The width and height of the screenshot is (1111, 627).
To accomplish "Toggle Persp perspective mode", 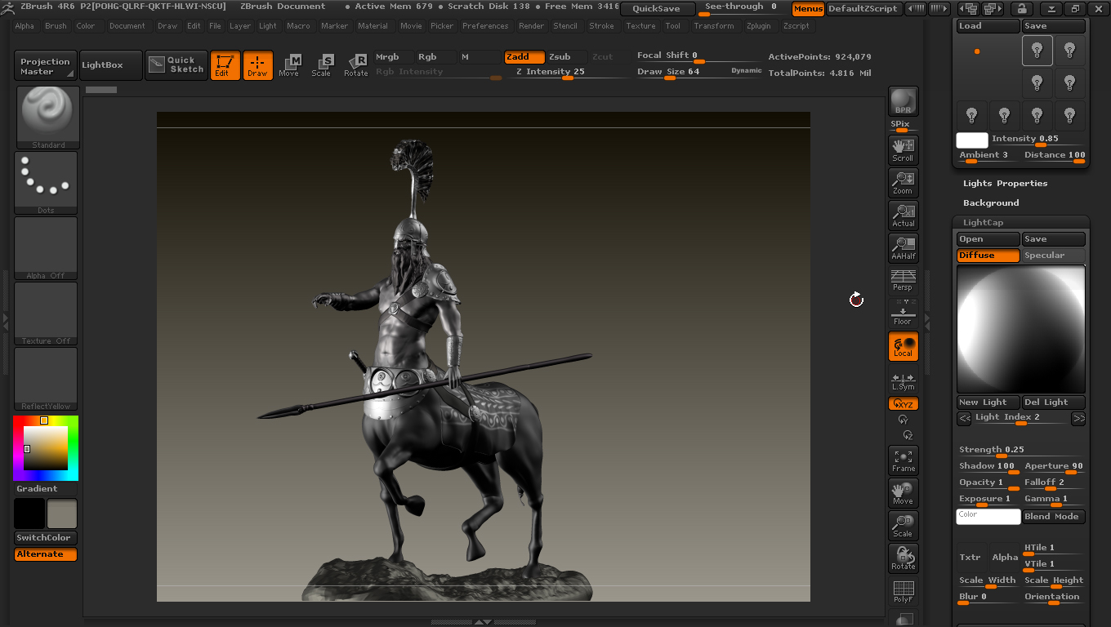I will point(903,280).
